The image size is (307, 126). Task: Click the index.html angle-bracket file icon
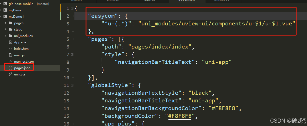click(x=11, y=49)
